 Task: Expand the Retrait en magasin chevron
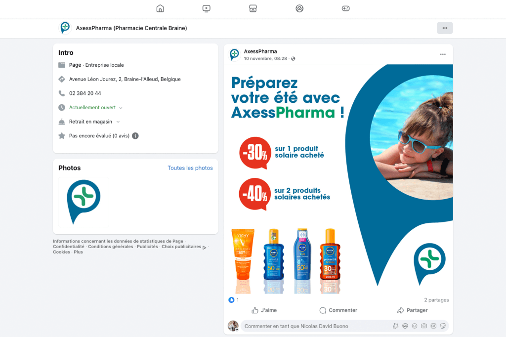pos(118,122)
